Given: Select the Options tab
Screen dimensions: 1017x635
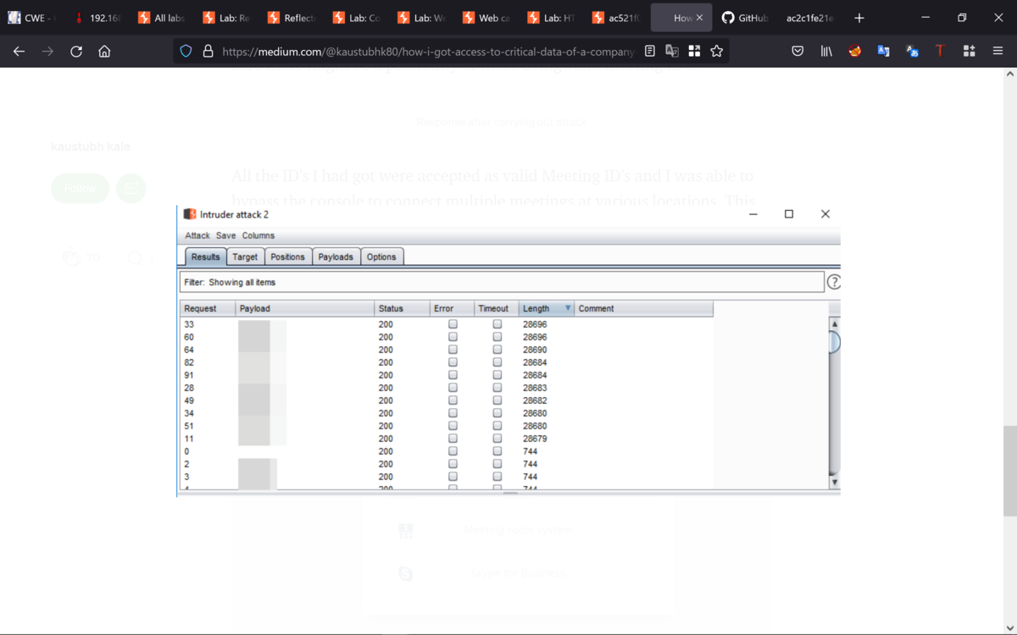Looking at the screenshot, I should (381, 257).
